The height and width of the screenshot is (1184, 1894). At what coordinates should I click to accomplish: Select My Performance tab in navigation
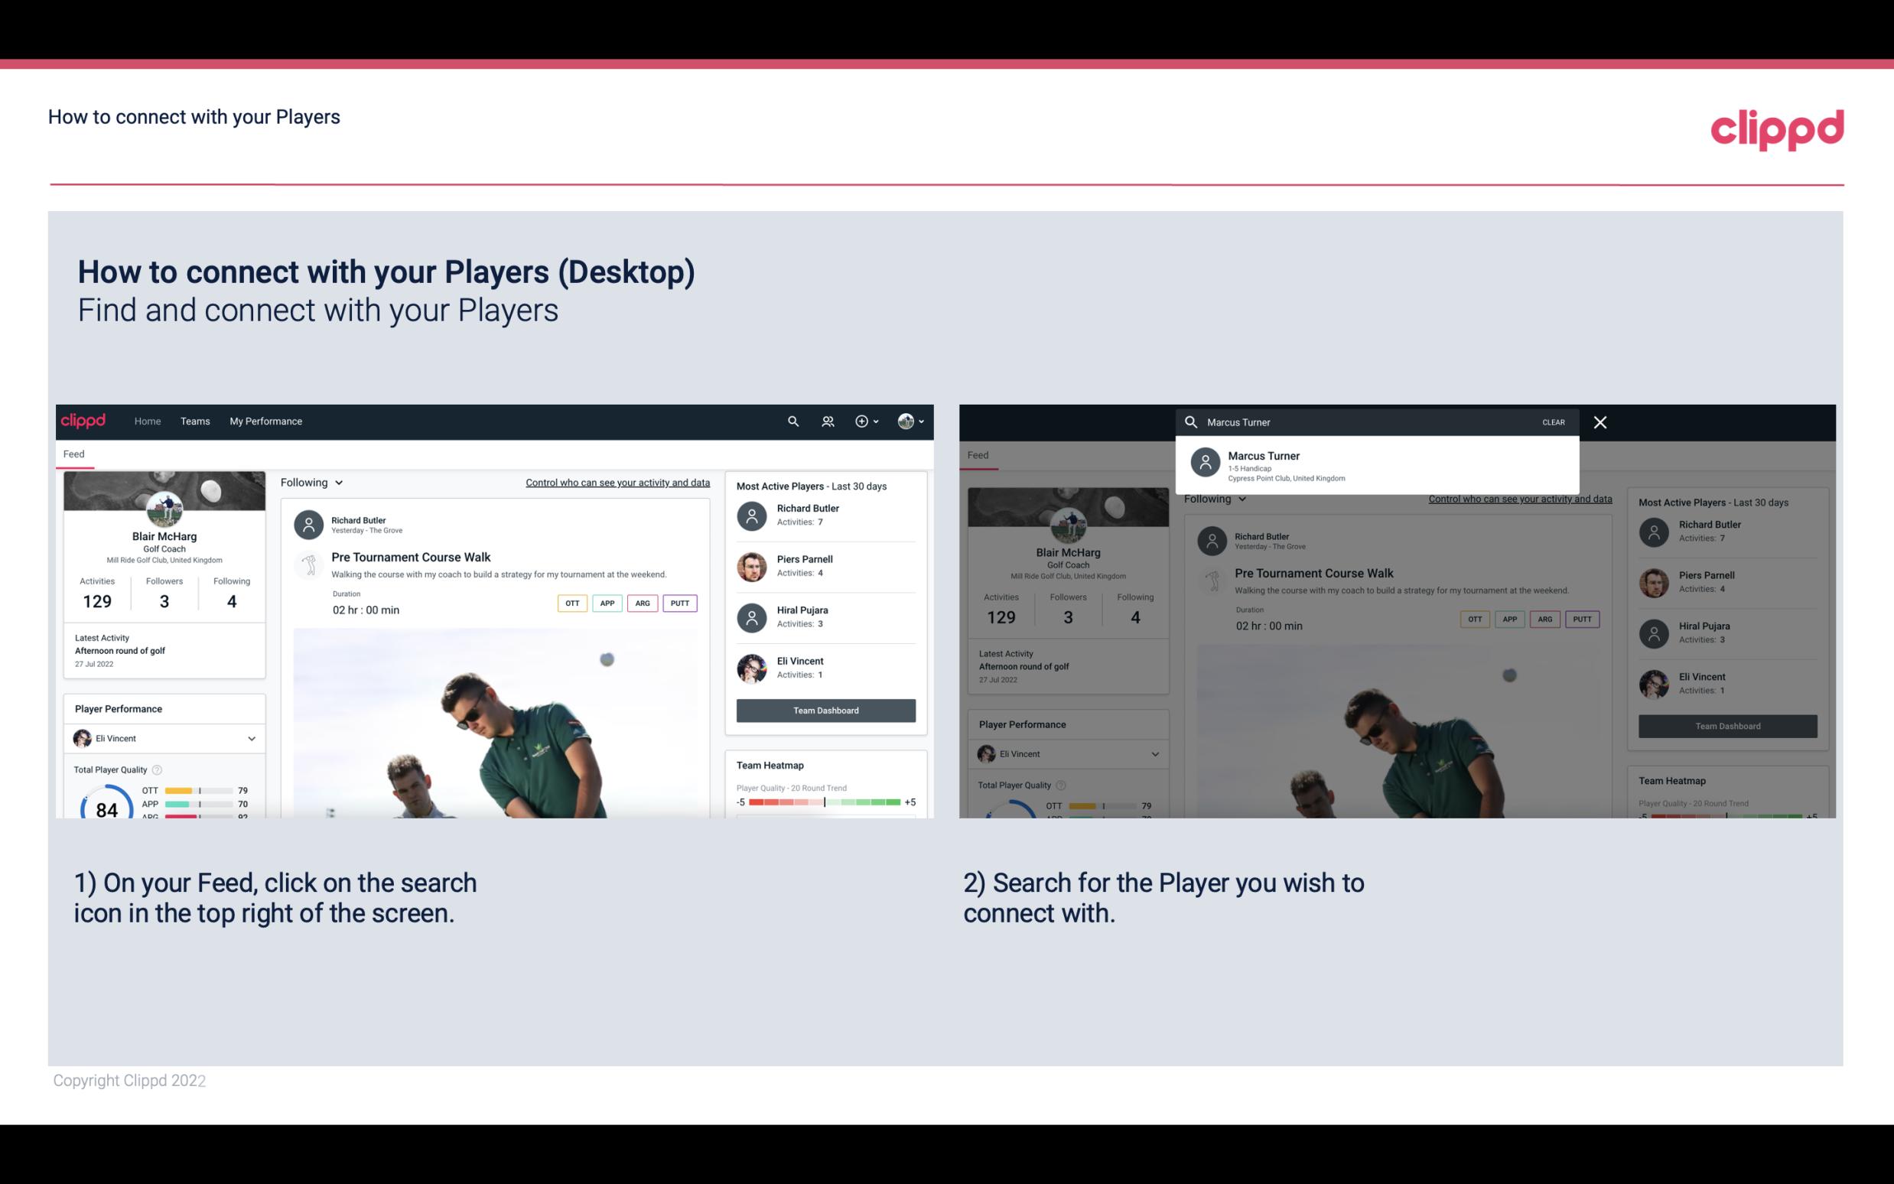(x=266, y=421)
